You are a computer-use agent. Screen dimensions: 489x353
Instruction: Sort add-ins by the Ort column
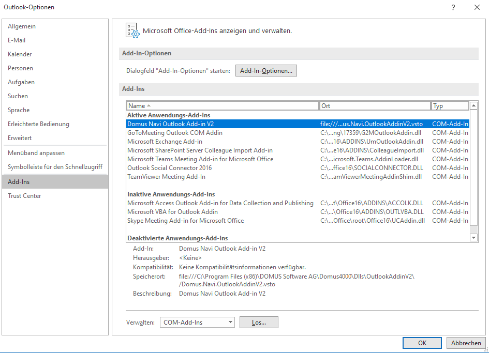pyautogui.click(x=375, y=106)
